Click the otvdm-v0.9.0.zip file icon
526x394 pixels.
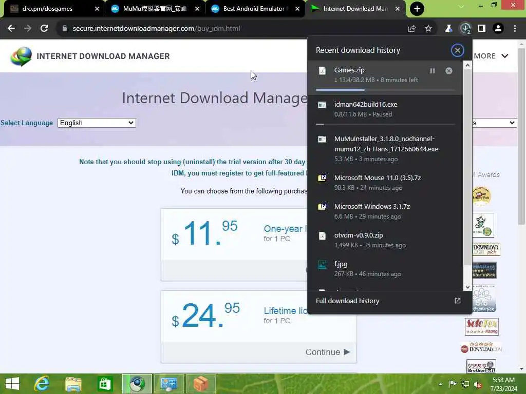tap(322, 236)
